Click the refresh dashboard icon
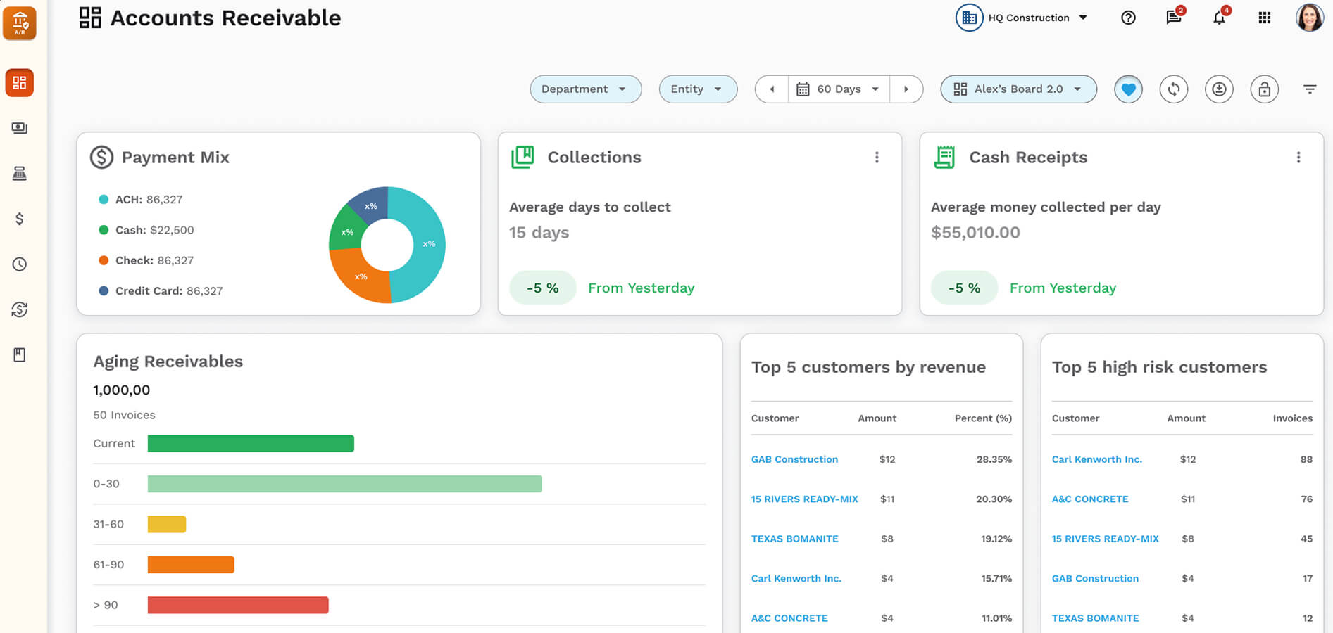The height and width of the screenshot is (633, 1333). click(x=1173, y=89)
